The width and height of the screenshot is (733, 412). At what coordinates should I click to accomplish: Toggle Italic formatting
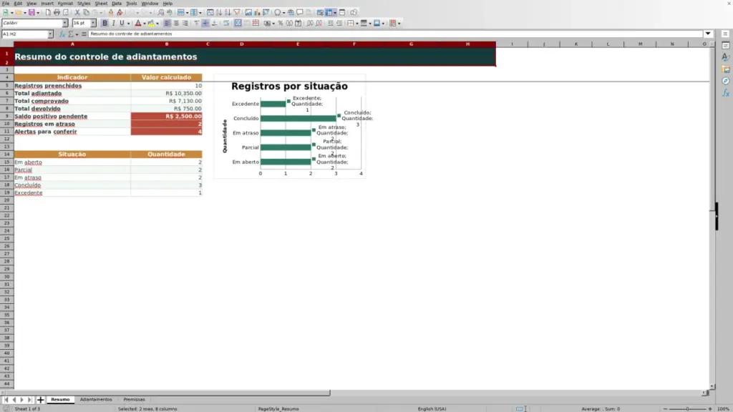tap(113, 24)
